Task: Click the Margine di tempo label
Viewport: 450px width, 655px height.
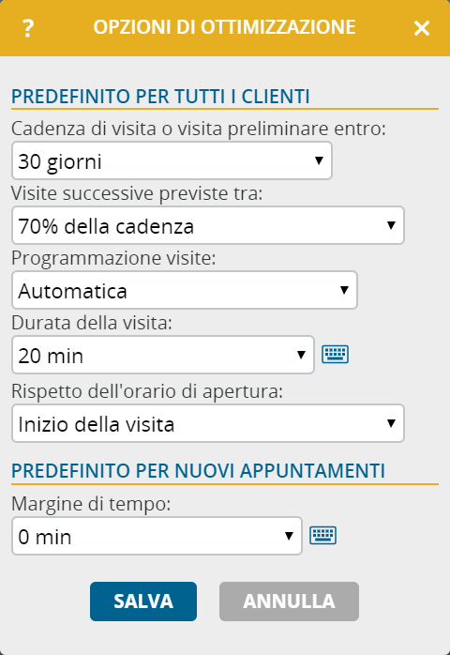Action: (91, 504)
